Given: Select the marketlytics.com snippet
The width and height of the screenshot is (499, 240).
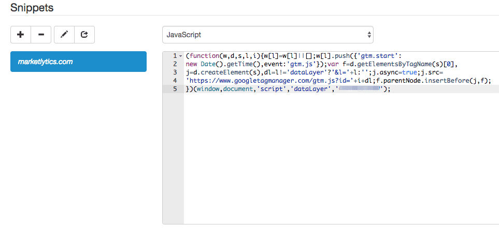Looking at the screenshot, I should click(x=78, y=62).
